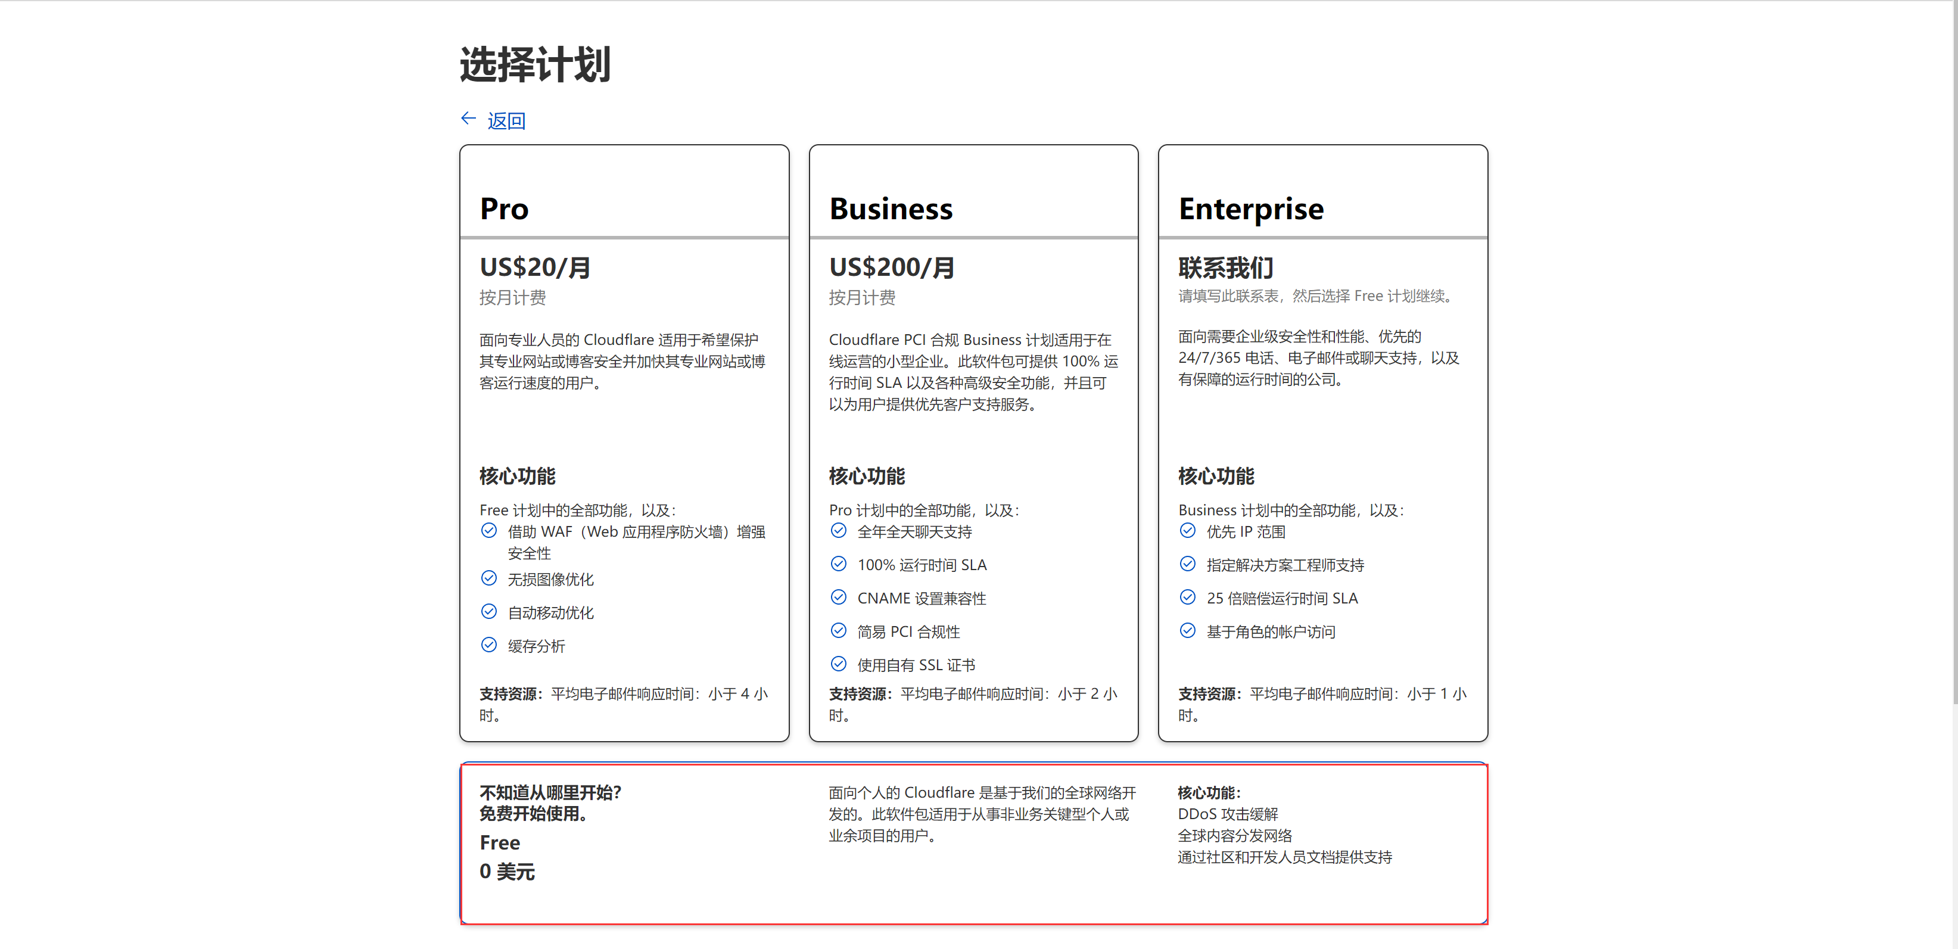
Task: Click checkmark icon beside 100% 运行时间 SLA
Action: (x=838, y=564)
